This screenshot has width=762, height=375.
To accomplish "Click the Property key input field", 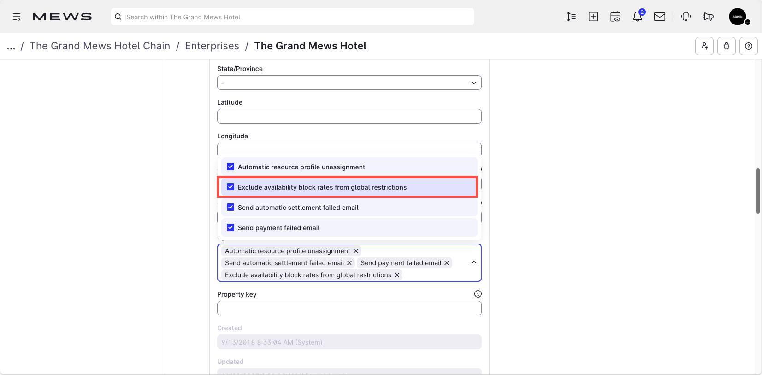I will (349, 308).
